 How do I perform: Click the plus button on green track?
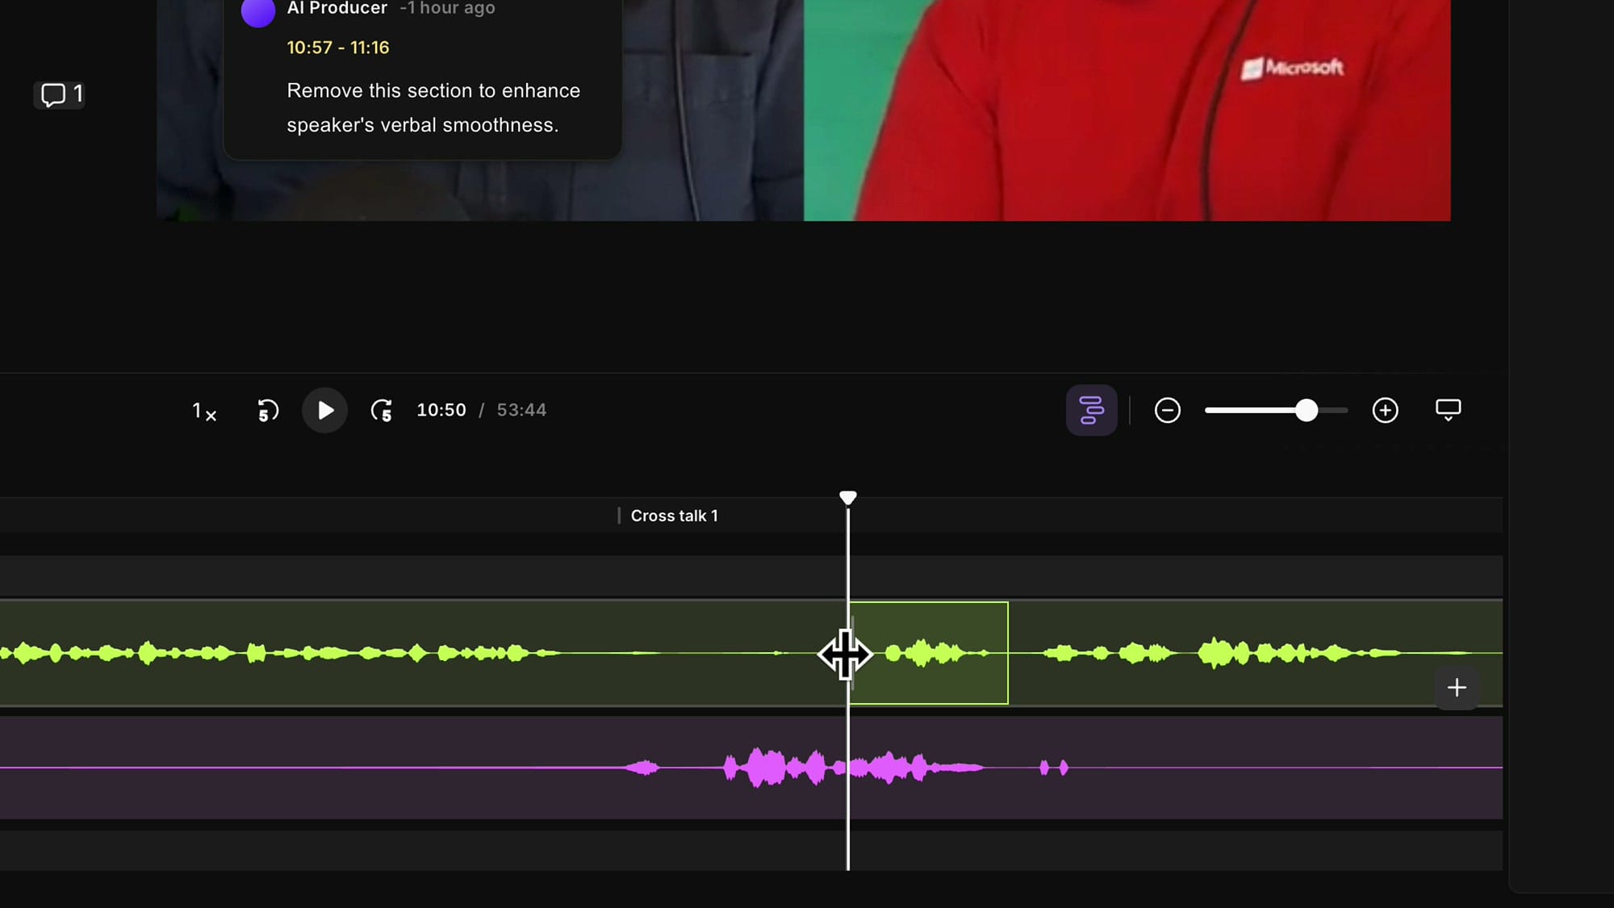point(1457,688)
